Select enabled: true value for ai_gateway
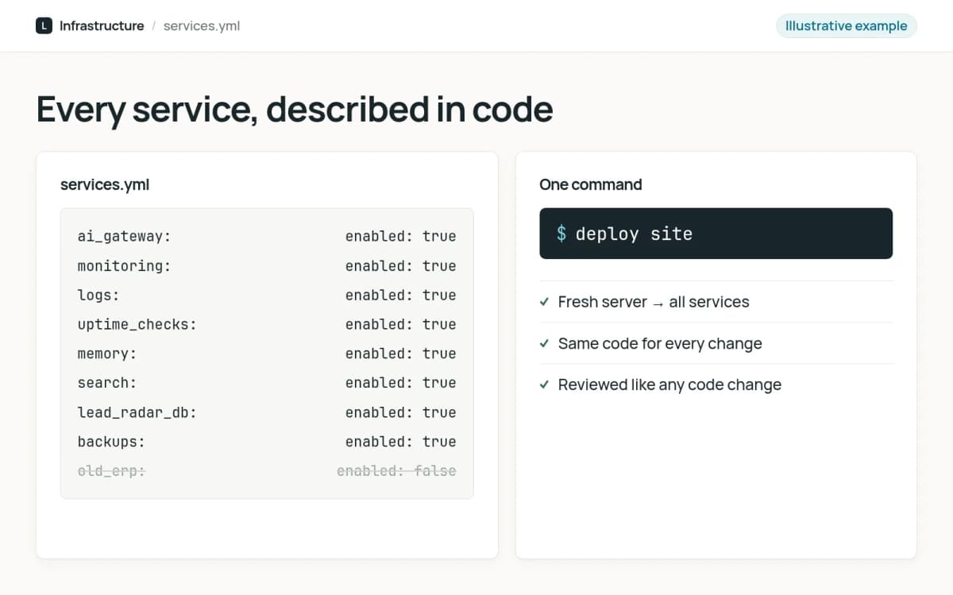 pyautogui.click(x=400, y=236)
